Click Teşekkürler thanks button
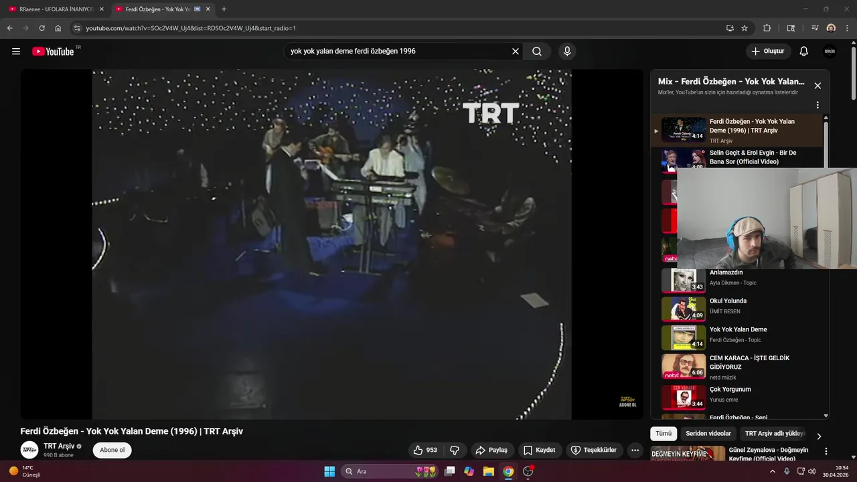857x482 pixels. click(595, 450)
